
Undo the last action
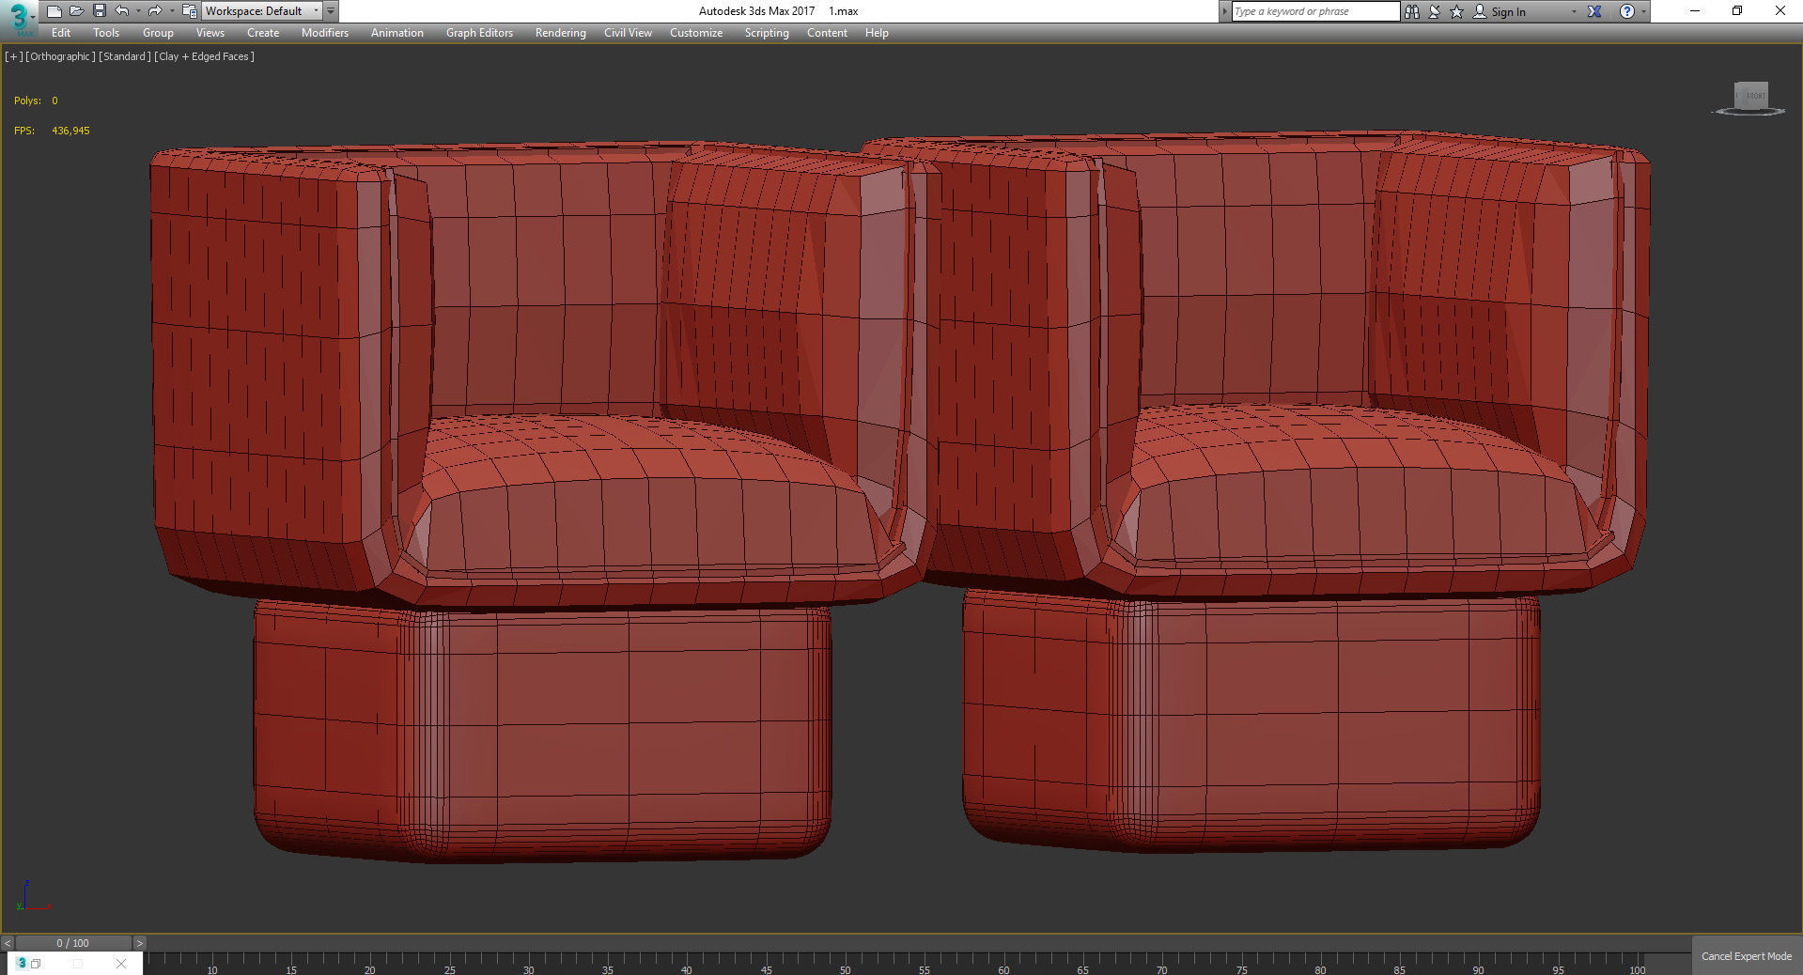point(122,11)
